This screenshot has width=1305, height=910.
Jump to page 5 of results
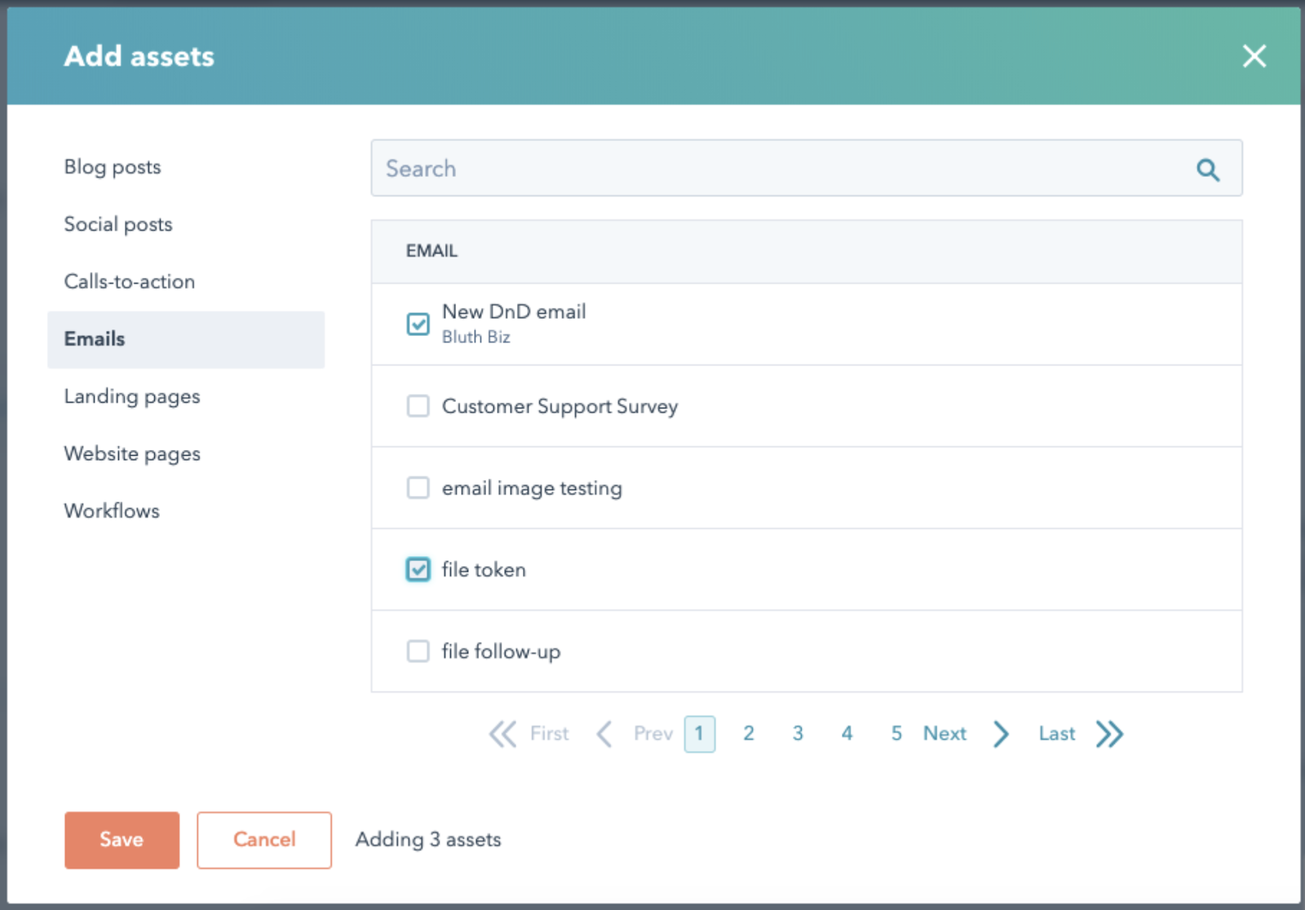click(896, 734)
